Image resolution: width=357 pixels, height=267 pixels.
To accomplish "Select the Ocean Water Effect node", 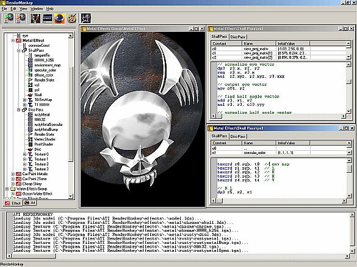I will pyautogui.click(x=37, y=194).
